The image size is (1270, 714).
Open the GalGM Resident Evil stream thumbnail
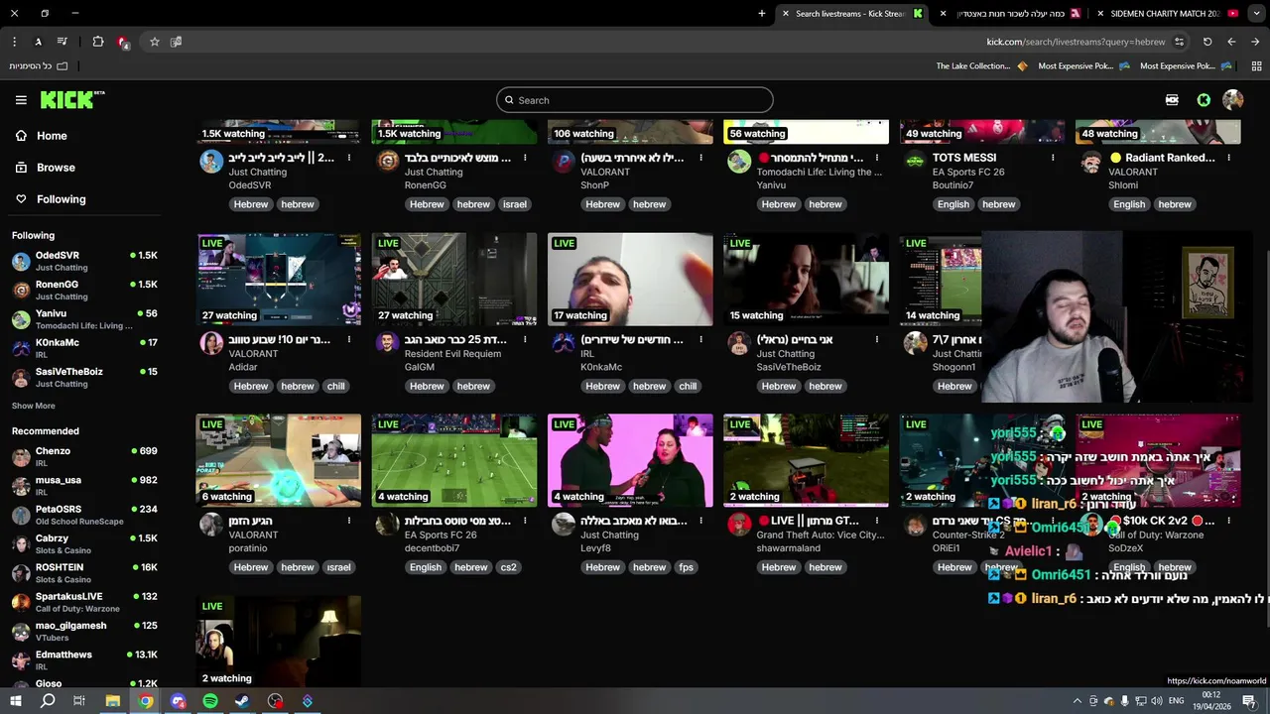pos(454,280)
